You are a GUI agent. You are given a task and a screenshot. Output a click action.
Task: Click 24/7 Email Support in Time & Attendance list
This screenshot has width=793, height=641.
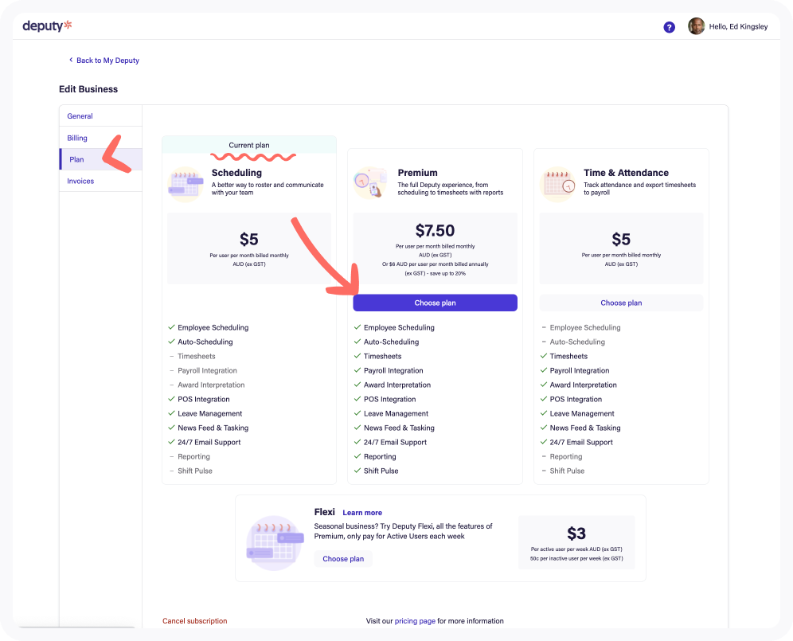581,442
